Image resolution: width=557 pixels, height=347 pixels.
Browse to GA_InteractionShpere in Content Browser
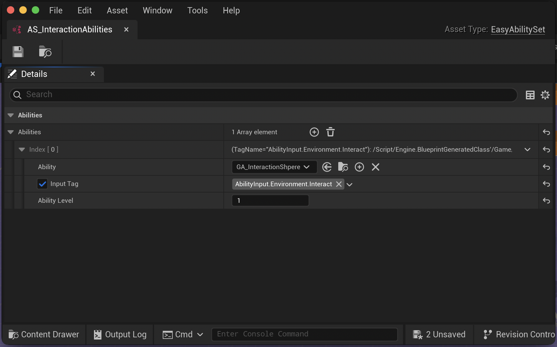(343, 167)
